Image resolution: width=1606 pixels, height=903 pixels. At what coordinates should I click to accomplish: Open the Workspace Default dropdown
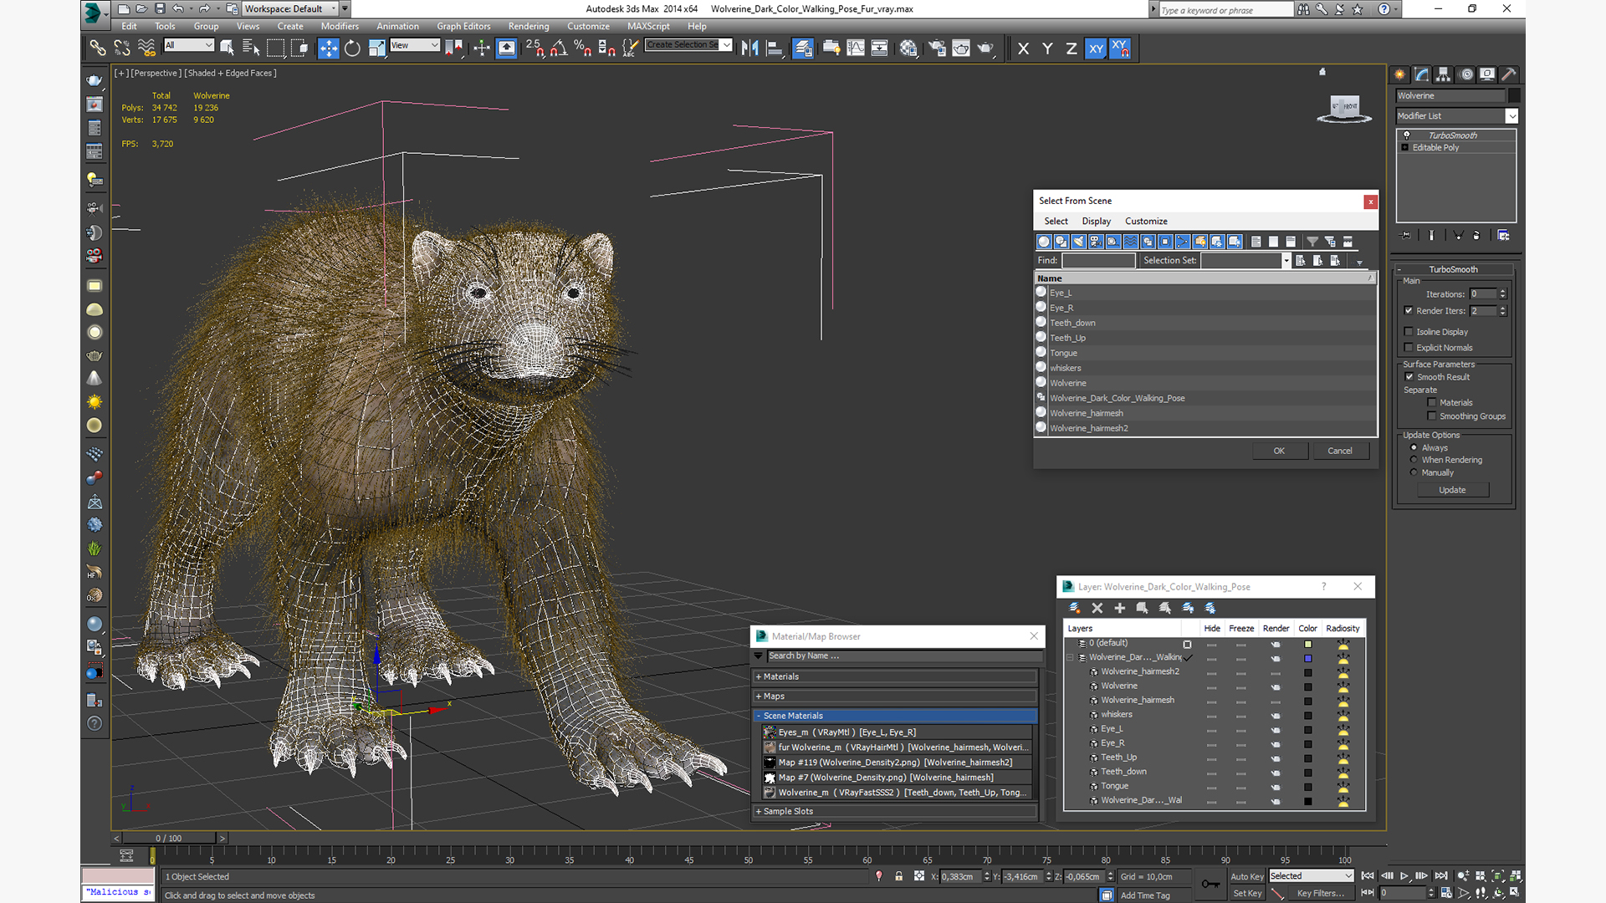coord(290,9)
